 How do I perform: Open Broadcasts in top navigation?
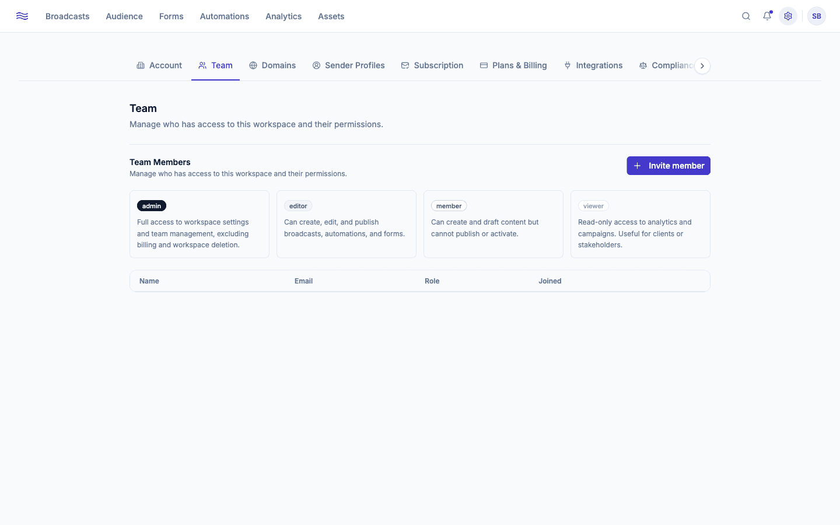point(68,16)
